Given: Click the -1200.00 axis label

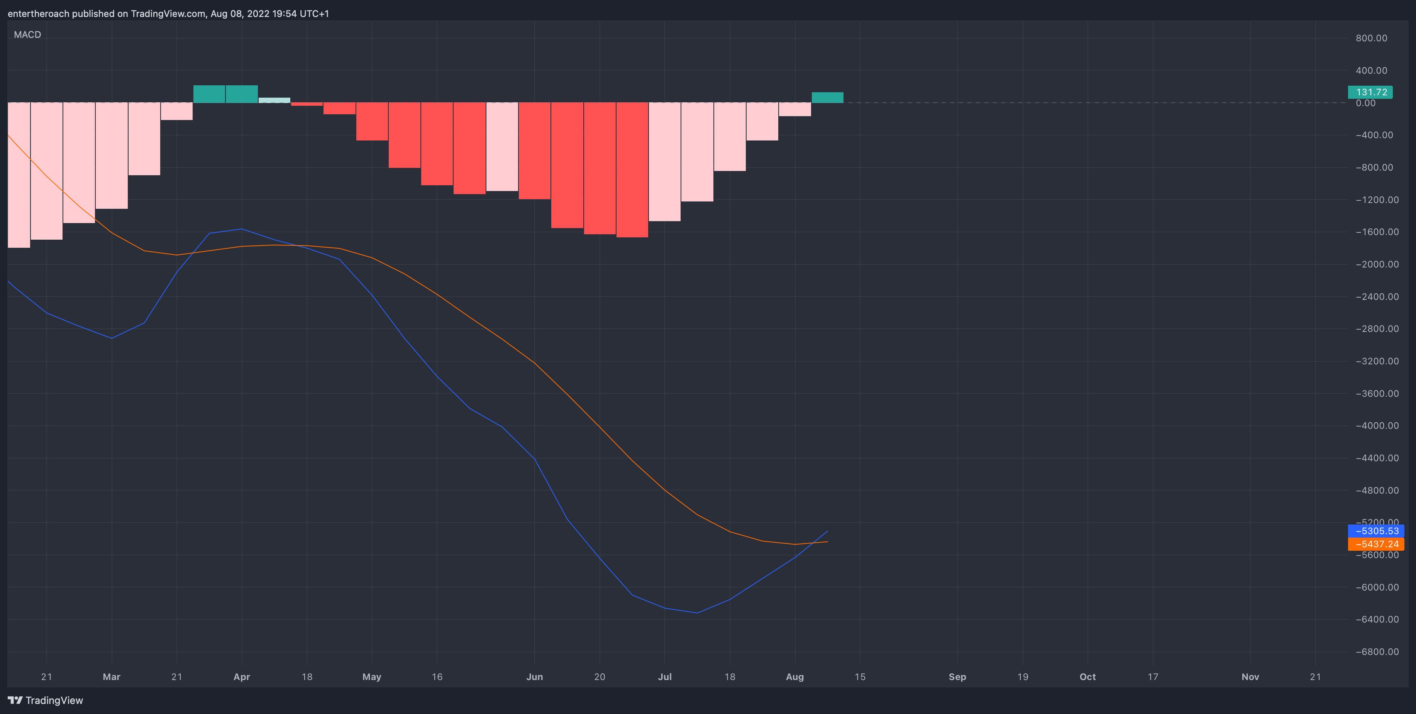Looking at the screenshot, I should (x=1377, y=200).
